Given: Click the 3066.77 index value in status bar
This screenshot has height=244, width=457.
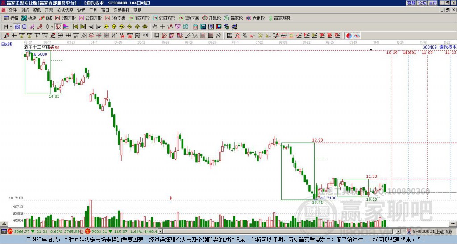Looking at the screenshot, I should tap(21, 232).
